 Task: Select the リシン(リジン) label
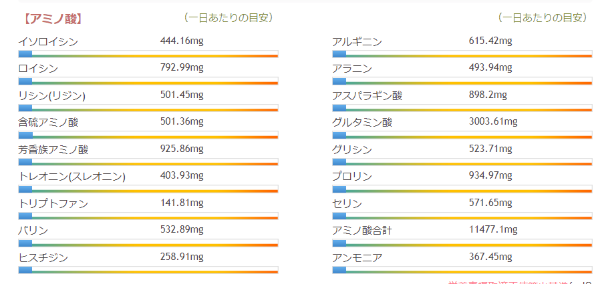(52, 95)
